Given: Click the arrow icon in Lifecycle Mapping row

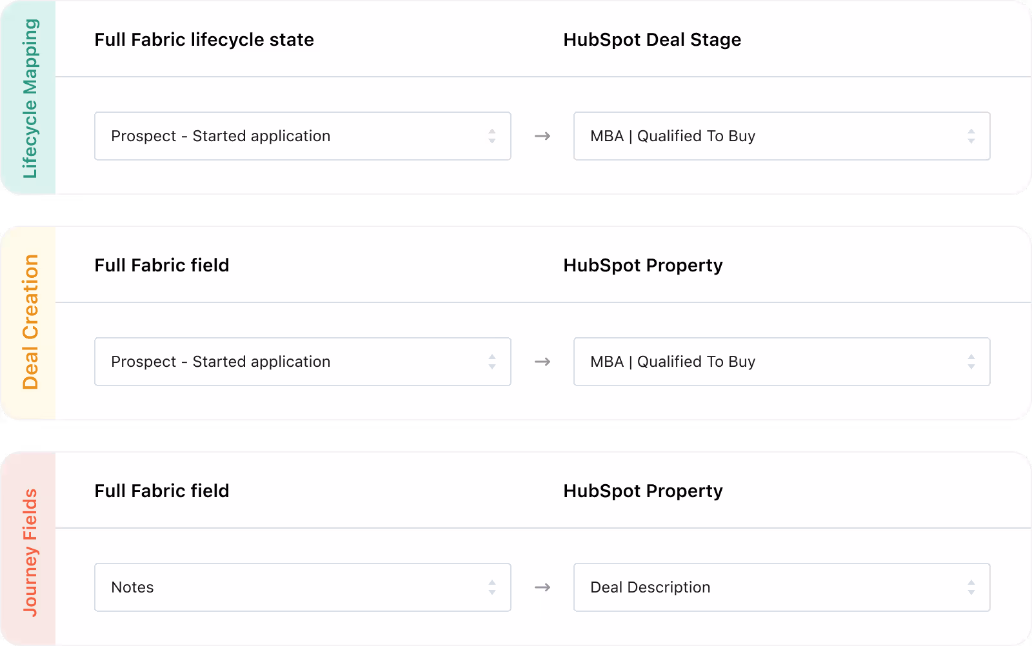Looking at the screenshot, I should (542, 136).
